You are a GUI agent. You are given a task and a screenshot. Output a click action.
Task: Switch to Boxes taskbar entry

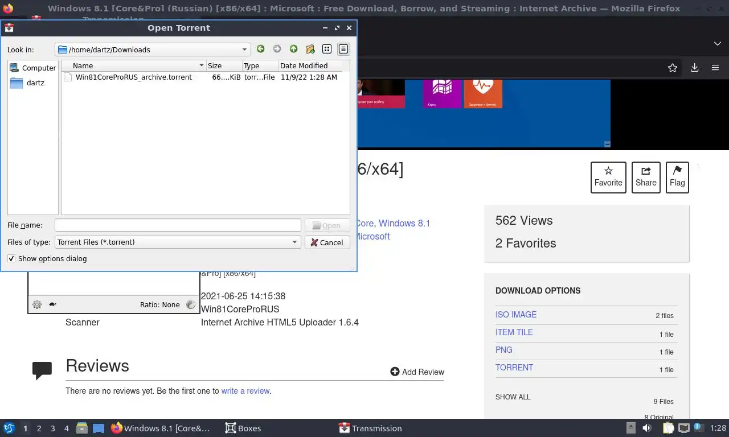click(243, 428)
